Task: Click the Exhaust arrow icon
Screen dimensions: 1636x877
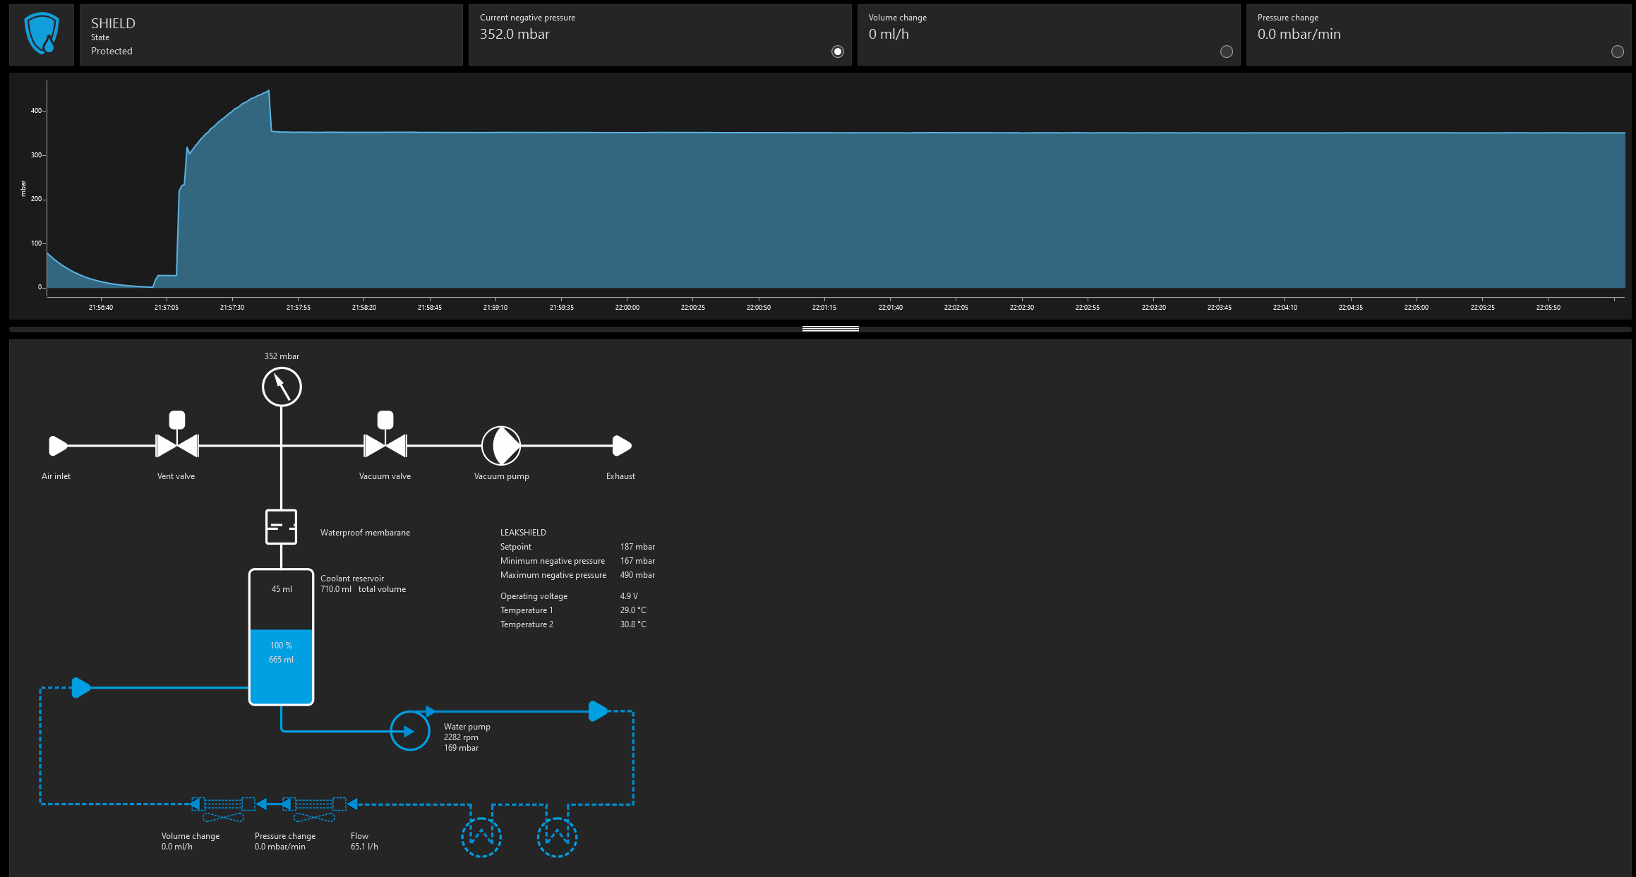Action: 621,446
